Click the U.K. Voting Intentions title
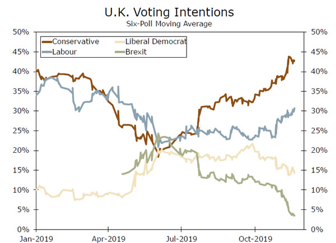The image size is (336, 243). click(x=169, y=12)
